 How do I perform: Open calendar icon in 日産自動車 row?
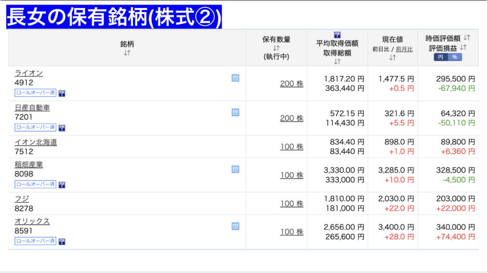tap(235, 112)
